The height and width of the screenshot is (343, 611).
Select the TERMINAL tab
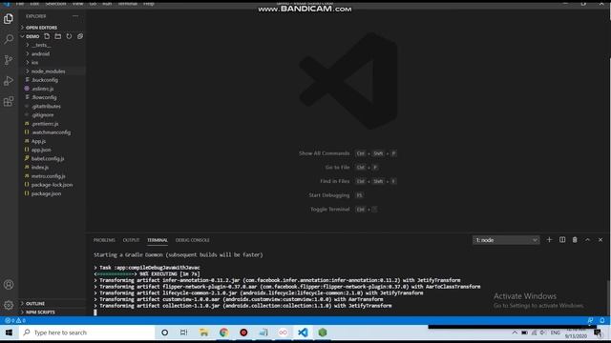click(x=157, y=240)
